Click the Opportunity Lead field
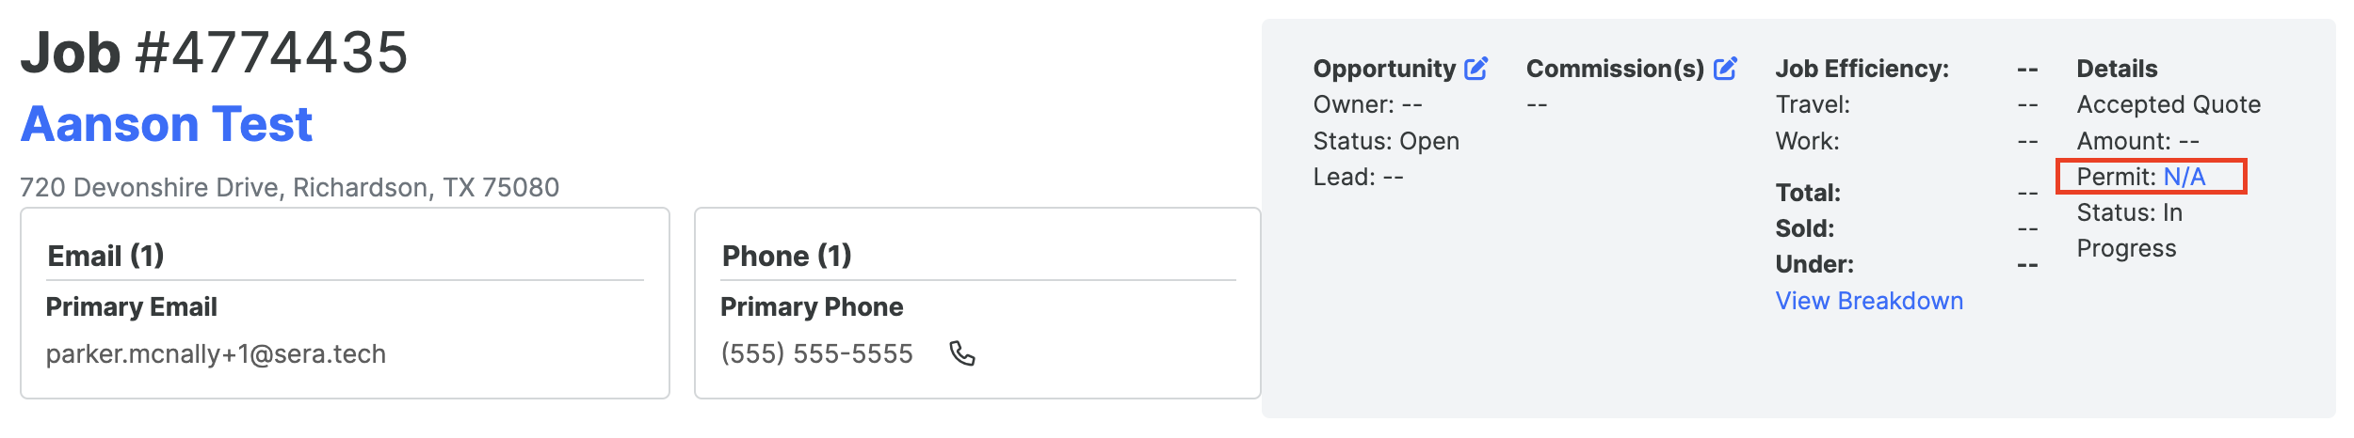The width and height of the screenshot is (2354, 438). click(1358, 177)
